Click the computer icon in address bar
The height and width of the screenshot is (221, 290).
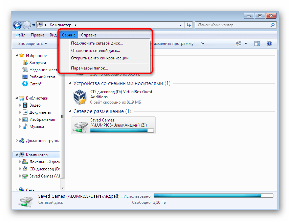40,25
